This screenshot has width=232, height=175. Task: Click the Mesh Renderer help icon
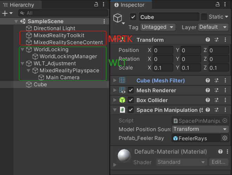(x=208, y=90)
